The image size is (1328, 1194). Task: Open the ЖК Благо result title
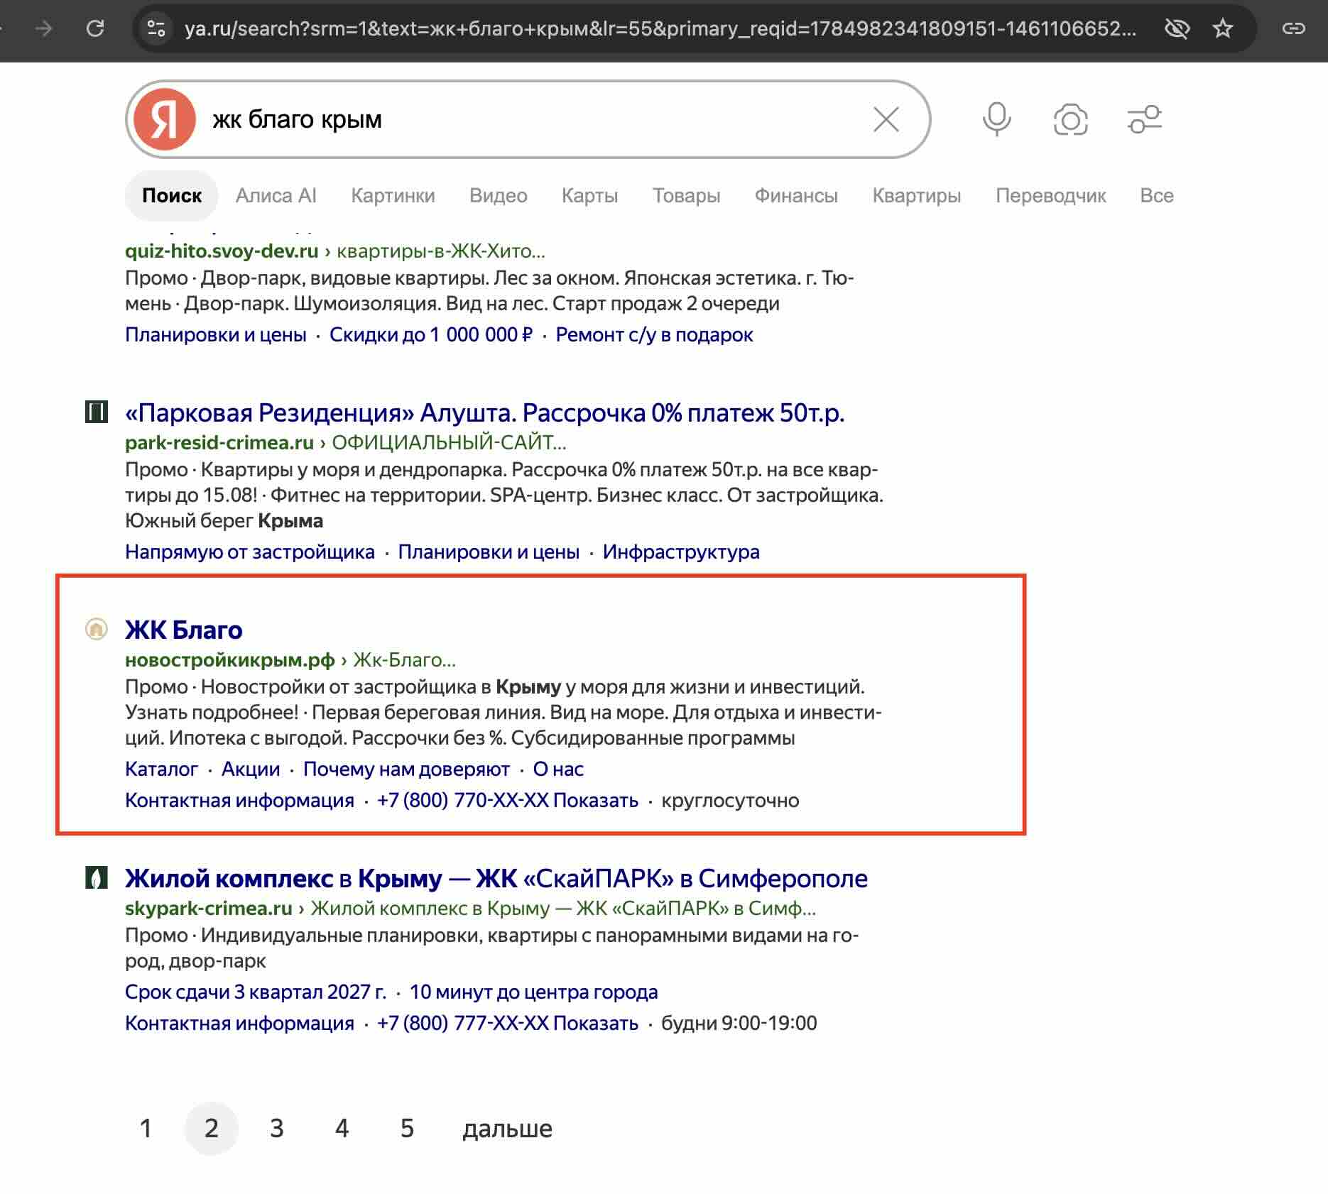coord(184,630)
